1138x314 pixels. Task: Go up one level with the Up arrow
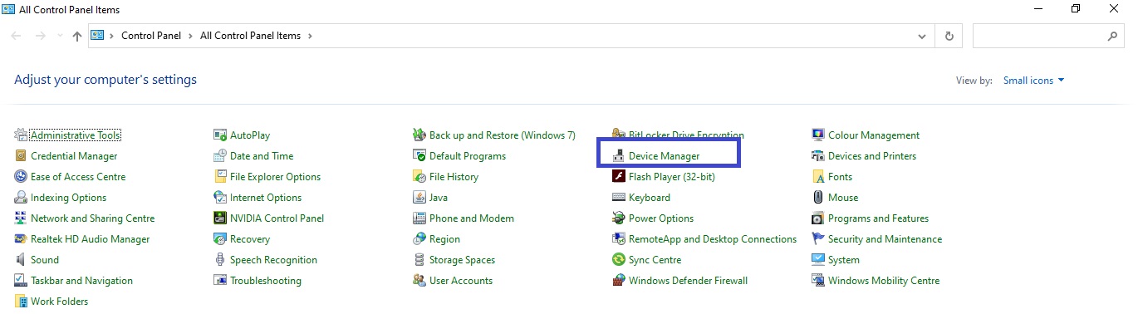[x=77, y=37]
